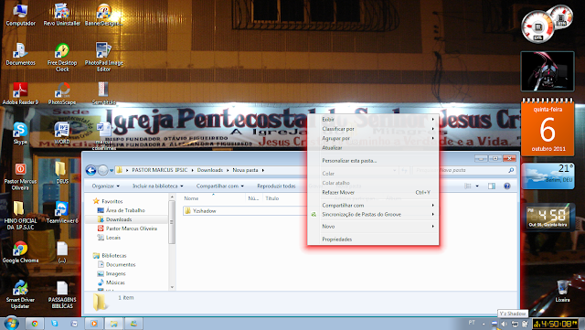Open Downloads in the Favoritos list
Image resolution: width=585 pixels, height=330 pixels.
pyautogui.click(x=119, y=219)
